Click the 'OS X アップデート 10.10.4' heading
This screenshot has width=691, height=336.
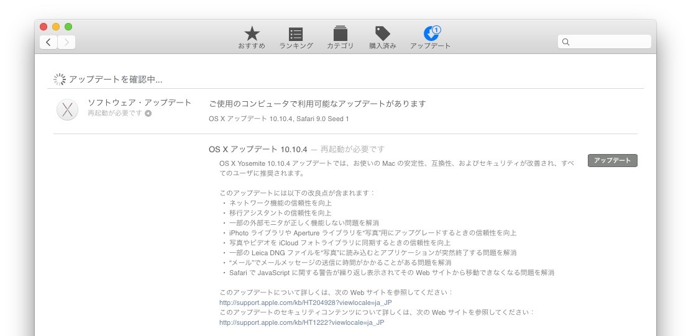click(258, 149)
